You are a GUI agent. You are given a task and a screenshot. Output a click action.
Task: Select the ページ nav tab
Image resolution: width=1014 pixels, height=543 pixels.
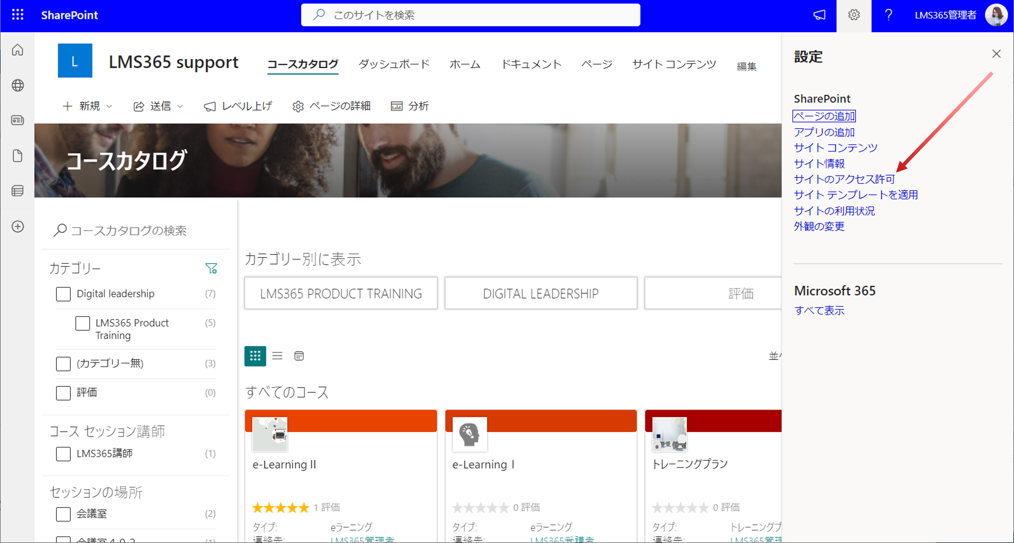597,64
